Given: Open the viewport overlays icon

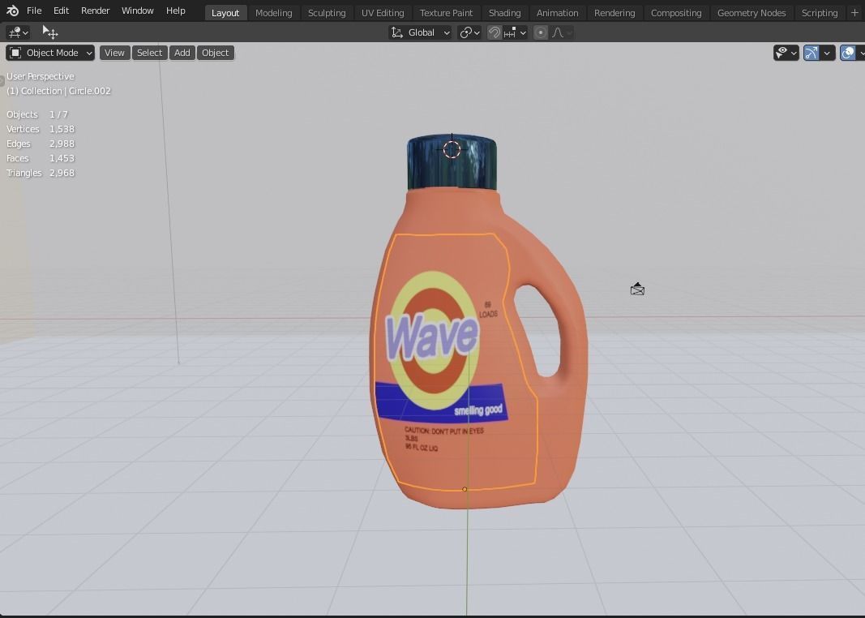Looking at the screenshot, I should click(848, 52).
